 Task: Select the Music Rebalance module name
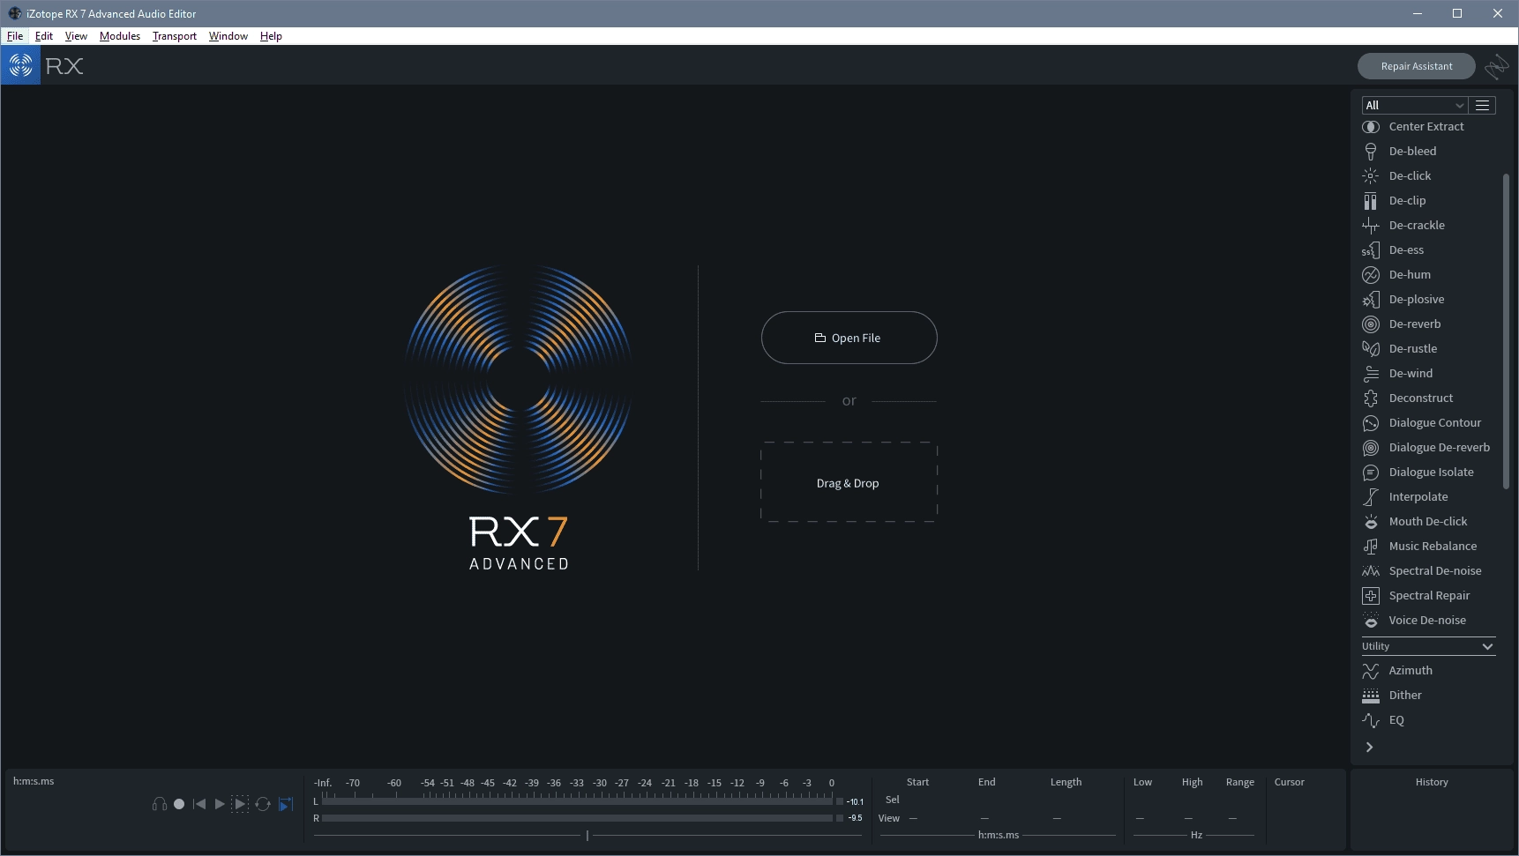click(1433, 547)
